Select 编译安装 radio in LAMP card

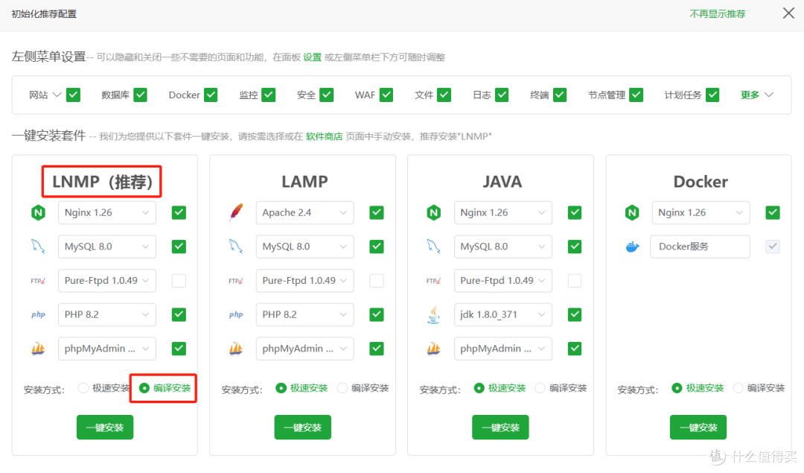342,388
